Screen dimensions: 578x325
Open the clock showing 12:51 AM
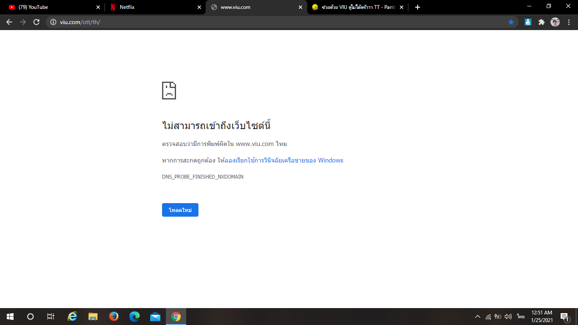542,317
